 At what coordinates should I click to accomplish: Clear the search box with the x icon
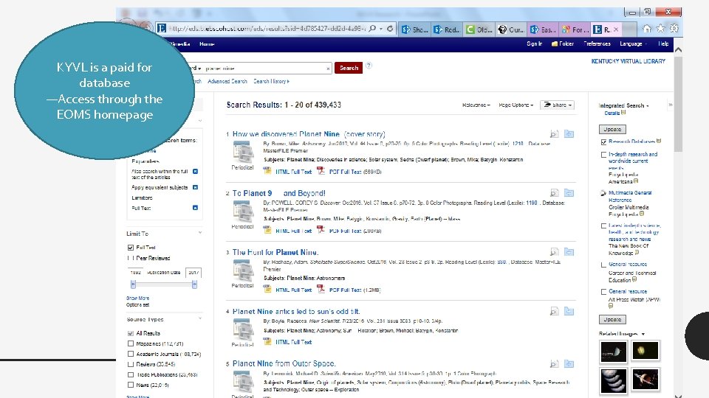tap(328, 69)
